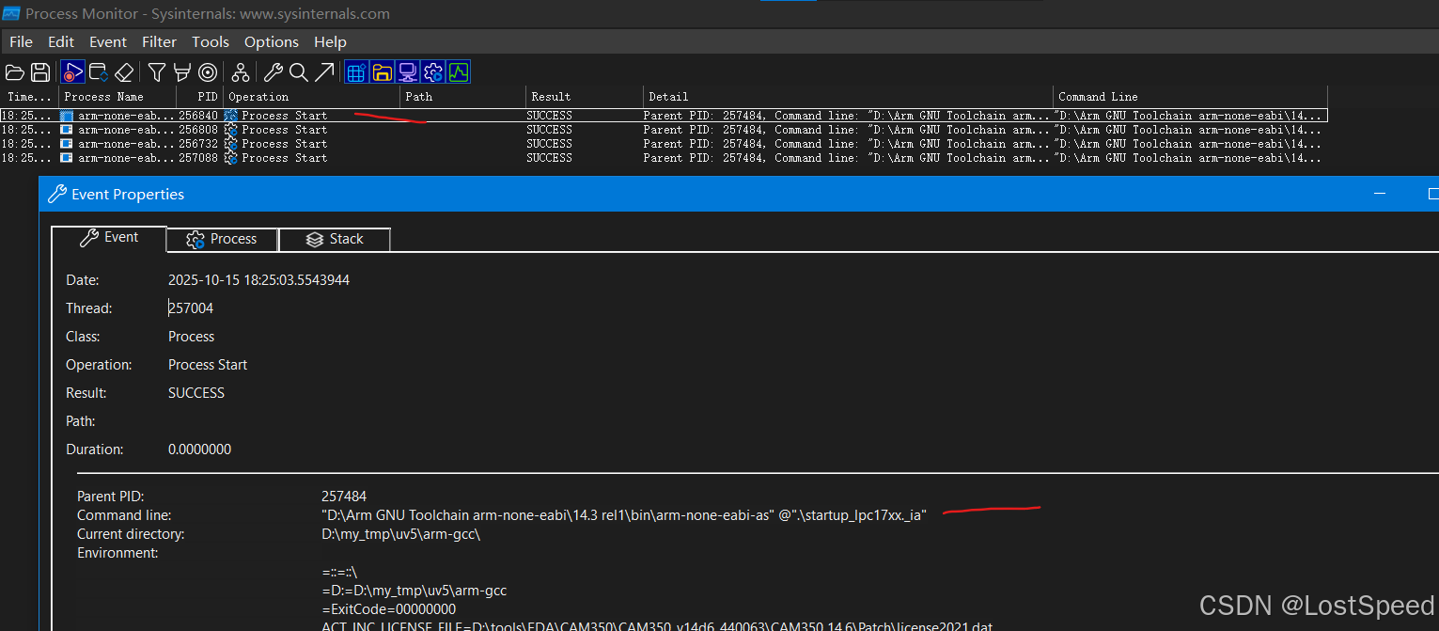Click the Operation value Process Start in properties
Screen dimensions: 1439x631
tap(208, 365)
